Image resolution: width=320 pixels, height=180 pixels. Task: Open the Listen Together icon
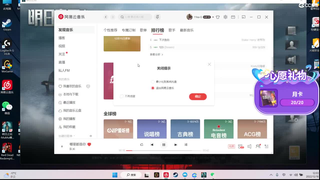point(258,146)
